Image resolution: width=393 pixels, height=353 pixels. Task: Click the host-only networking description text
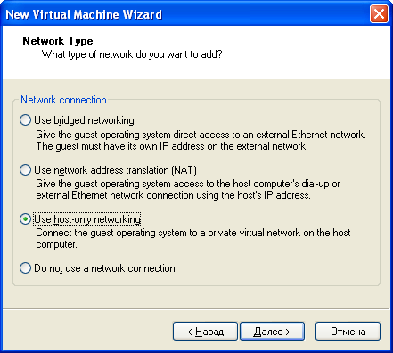click(x=193, y=239)
